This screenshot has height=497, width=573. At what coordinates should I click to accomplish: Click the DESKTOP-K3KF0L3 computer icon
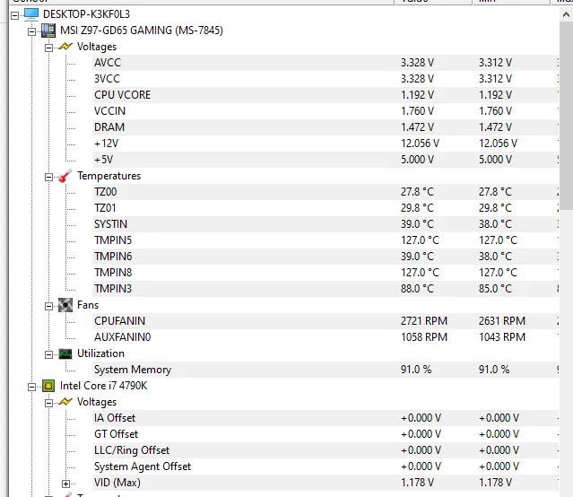31,14
